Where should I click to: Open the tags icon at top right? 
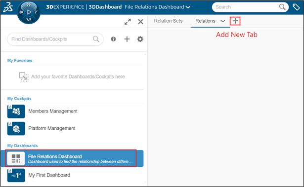pos(296,7)
